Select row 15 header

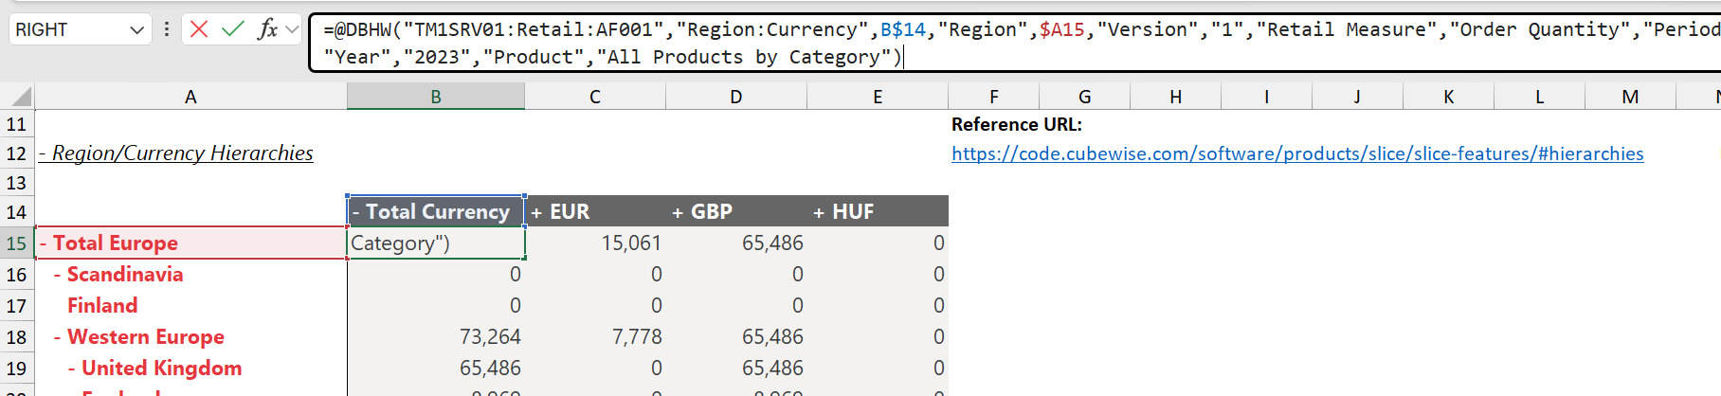click(x=17, y=243)
